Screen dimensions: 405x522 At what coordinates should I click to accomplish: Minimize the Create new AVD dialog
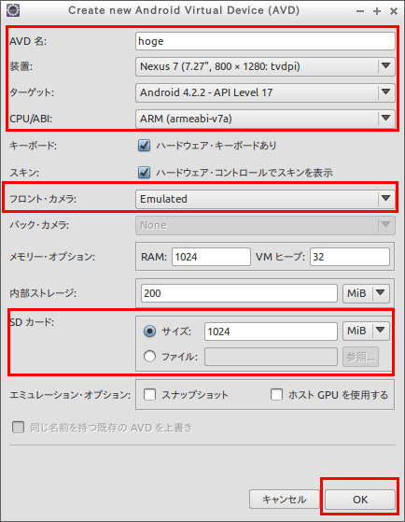click(360, 11)
